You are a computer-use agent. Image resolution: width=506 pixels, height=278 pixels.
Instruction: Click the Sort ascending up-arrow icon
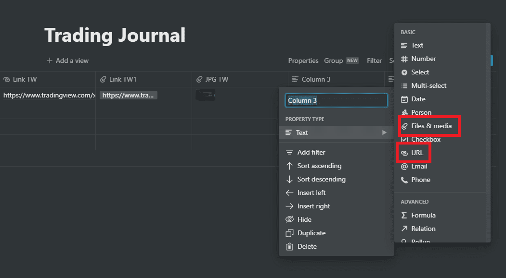(289, 166)
